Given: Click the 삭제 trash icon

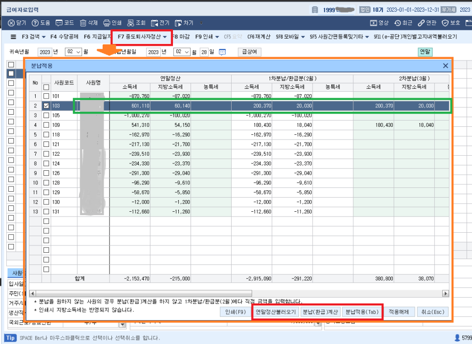Looking at the screenshot, I should 83,23.
